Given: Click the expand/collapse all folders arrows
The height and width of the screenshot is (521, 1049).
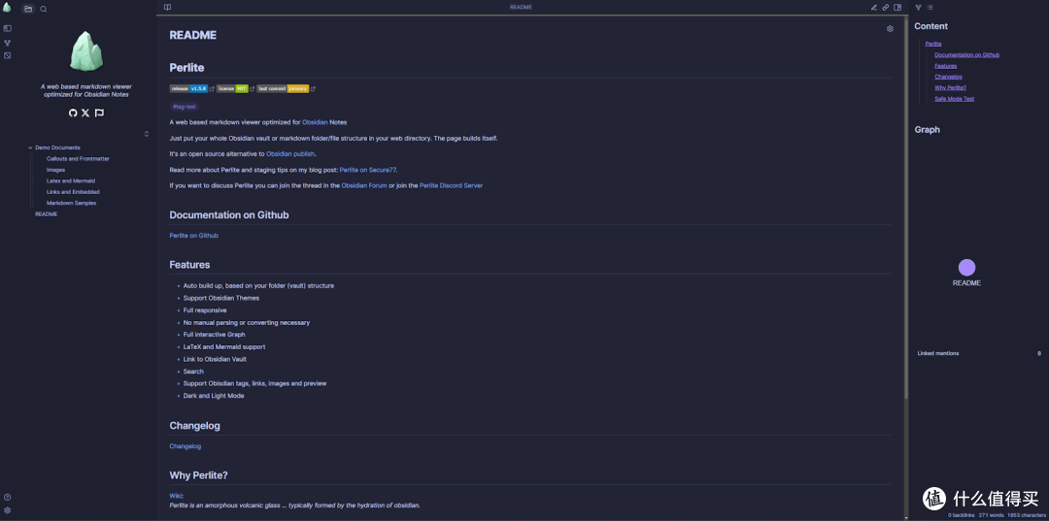Looking at the screenshot, I should pyautogui.click(x=147, y=134).
